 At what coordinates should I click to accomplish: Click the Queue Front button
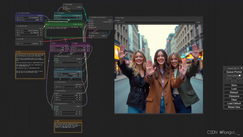pyautogui.click(x=229, y=78)
